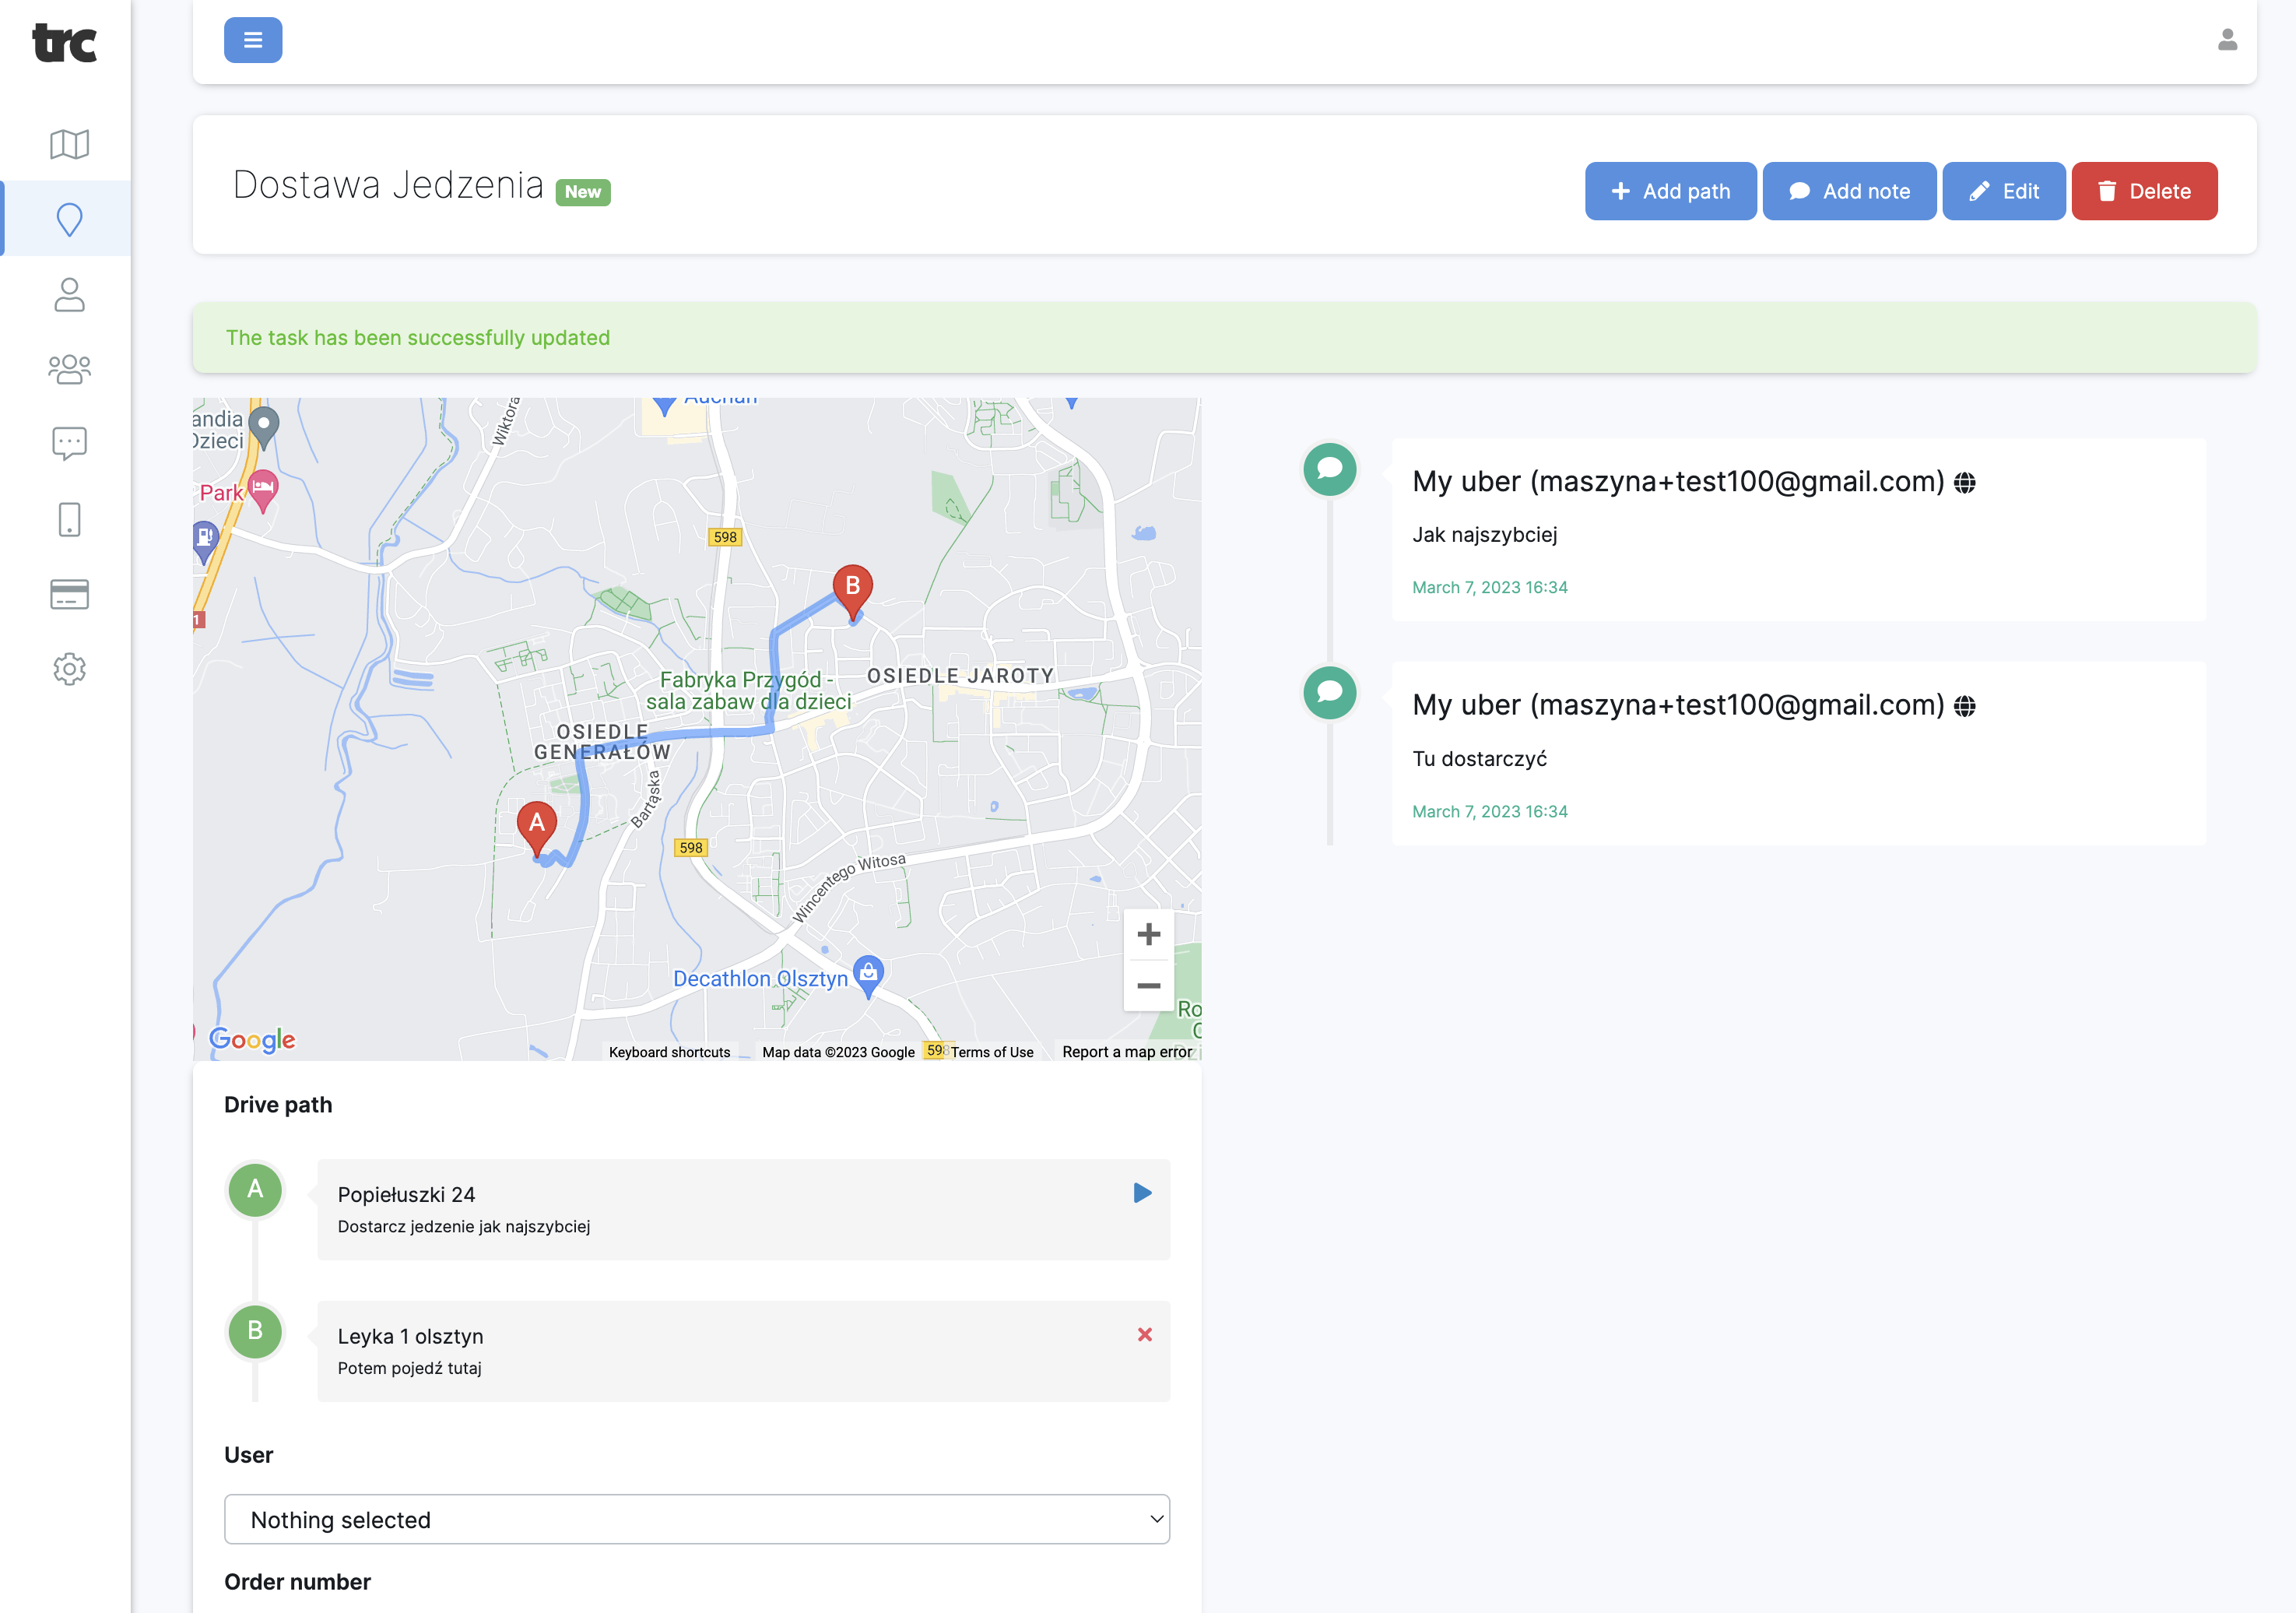
Task: Remove the Leyka 1 olsztyn path point
Action: pos(1145,1334)
